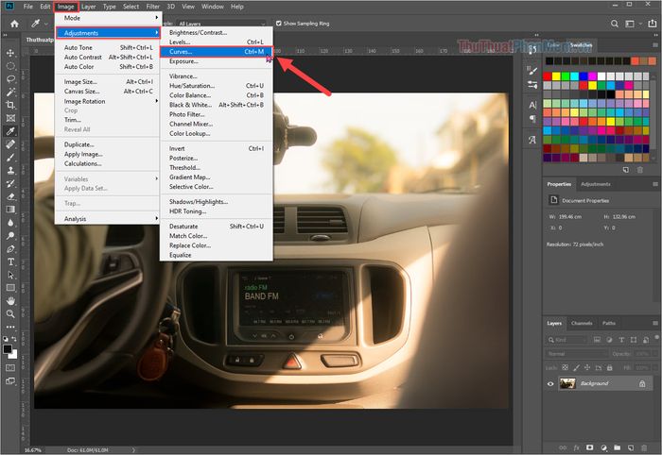The height and width of the screenshot is (455, 662).
Task: Expand the Analysis submenu
Action: click(x=108, y=219)
